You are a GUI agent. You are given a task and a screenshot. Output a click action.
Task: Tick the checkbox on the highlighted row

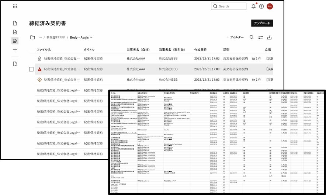[x=31, y=69]
